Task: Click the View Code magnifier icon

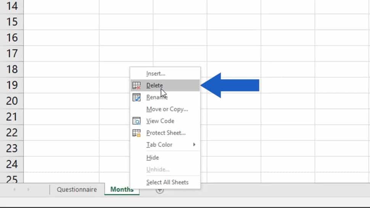Action: [137, 121]
